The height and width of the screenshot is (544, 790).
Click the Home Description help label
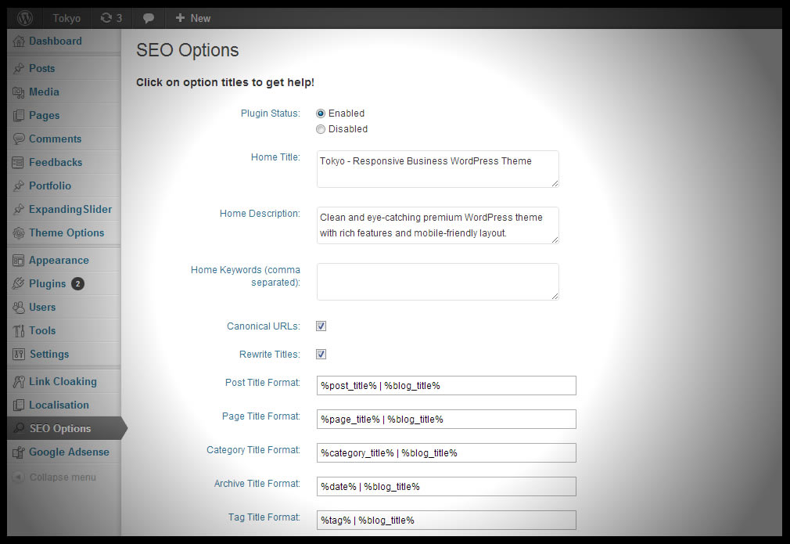[260, 214]
